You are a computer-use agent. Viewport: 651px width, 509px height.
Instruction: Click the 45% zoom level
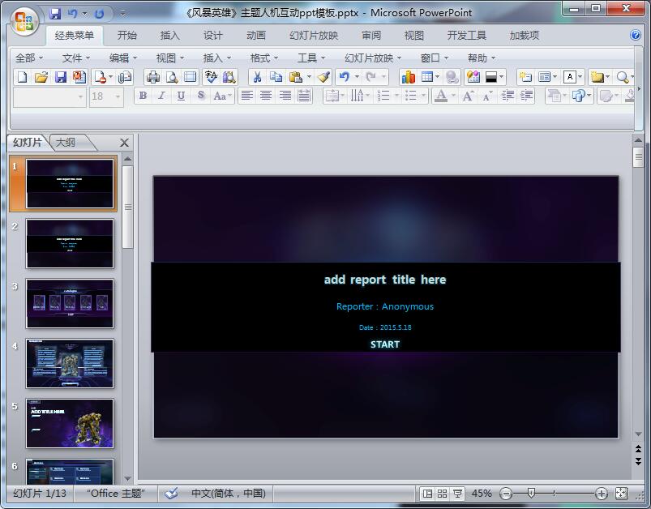(482, 494)
